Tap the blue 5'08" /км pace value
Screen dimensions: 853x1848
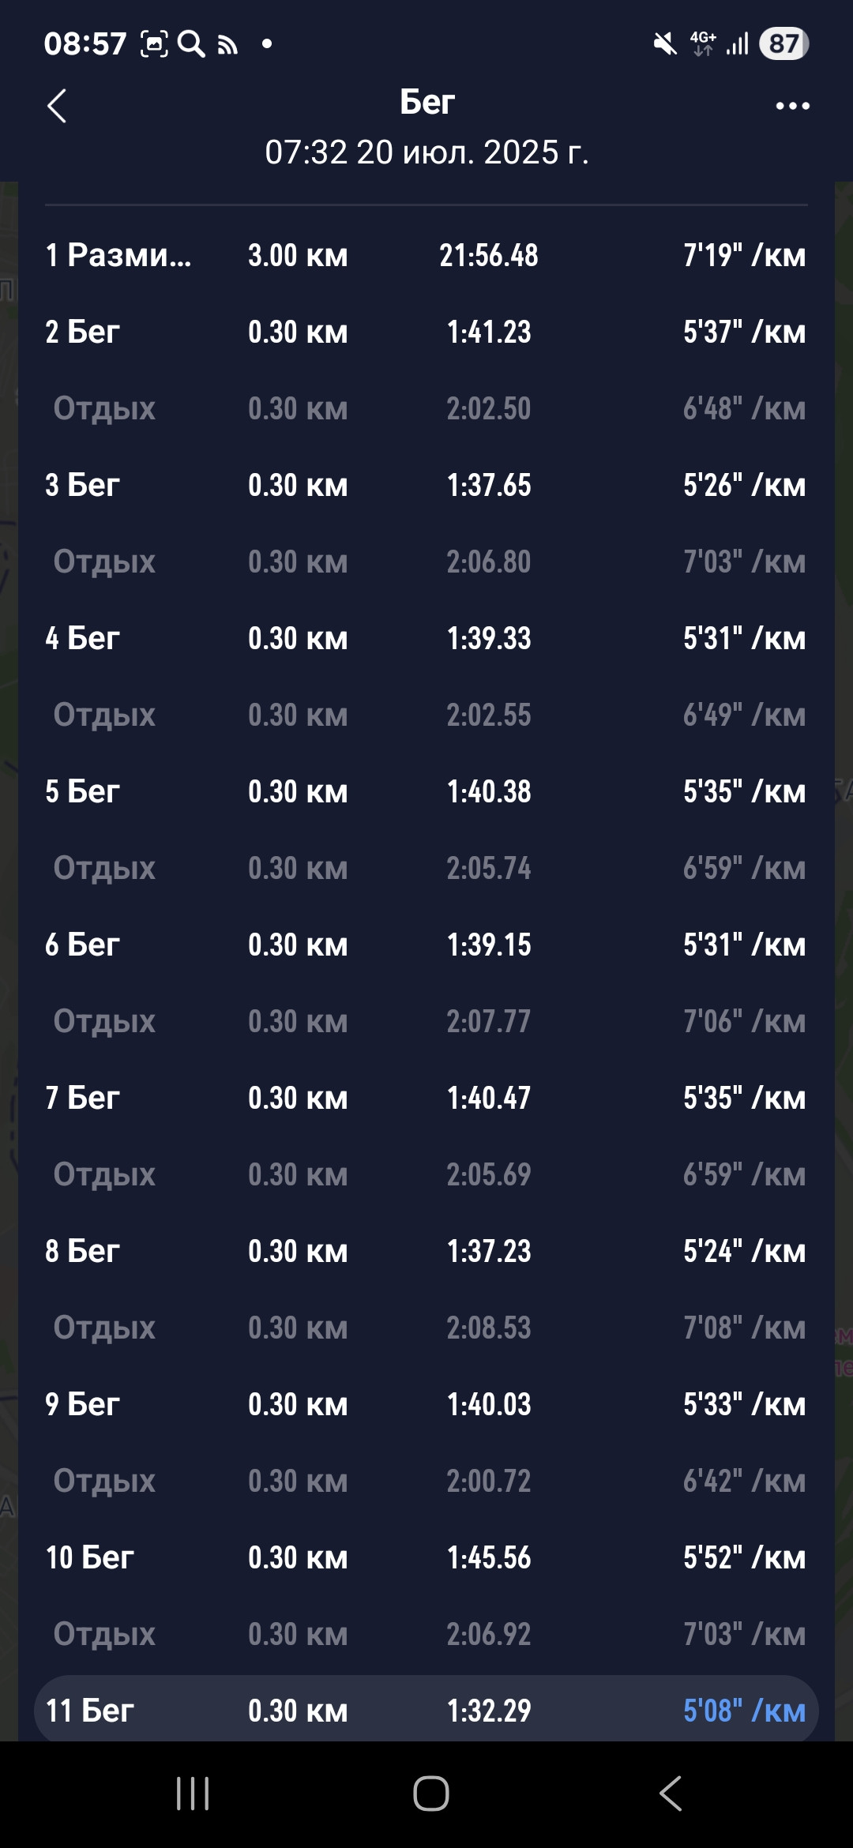click(x=744, y=1711)
